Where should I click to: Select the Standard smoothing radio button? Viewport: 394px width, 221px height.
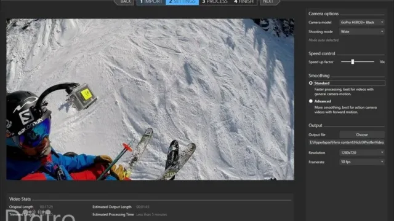[x=311, y=83]
